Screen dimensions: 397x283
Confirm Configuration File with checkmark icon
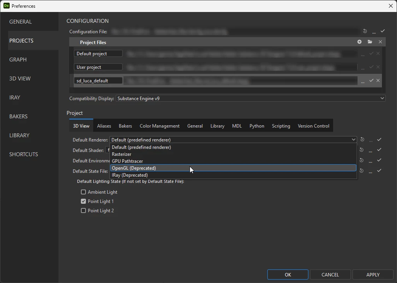tap(383, 31)
